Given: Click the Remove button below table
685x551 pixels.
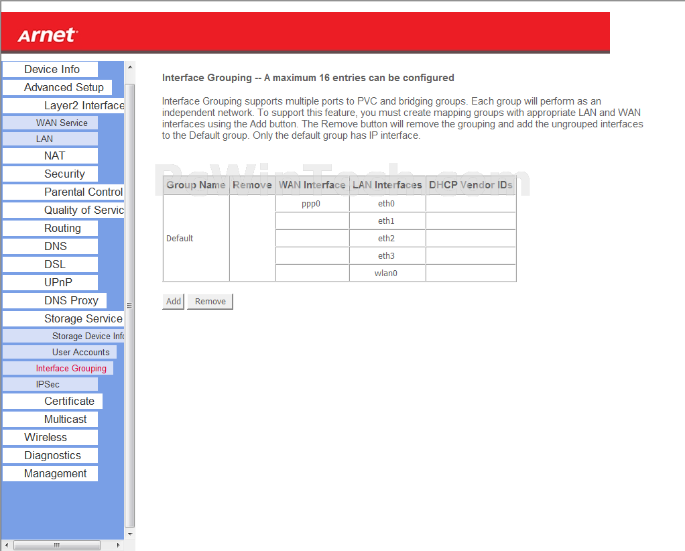Looking at the screenshot, I should click(x=210, y=302).
